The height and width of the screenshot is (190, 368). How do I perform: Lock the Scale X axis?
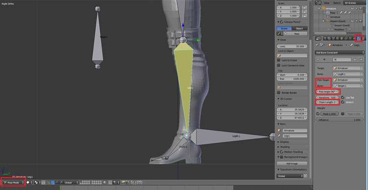pyautogui.click(x=305, y=7)
